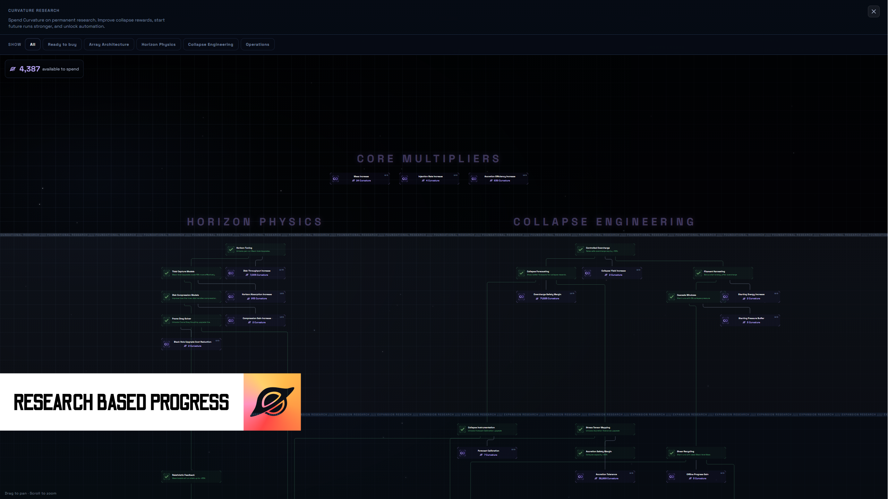Close the Curvature Research panel

[873, 11]
